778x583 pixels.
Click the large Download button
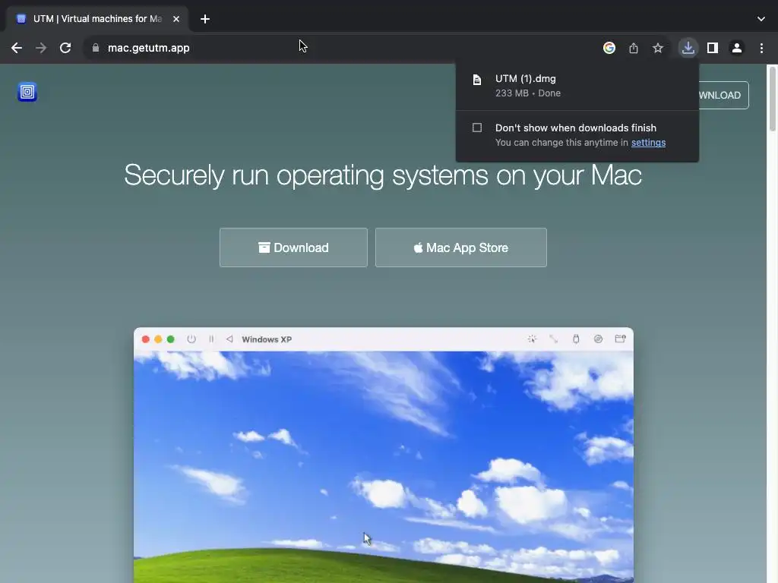[x=294, y=247]
